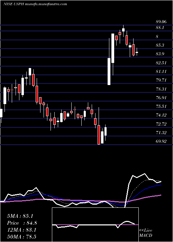Click inside the Live MACD inset chart
173x242 pixels.
[x=95, y=225]
